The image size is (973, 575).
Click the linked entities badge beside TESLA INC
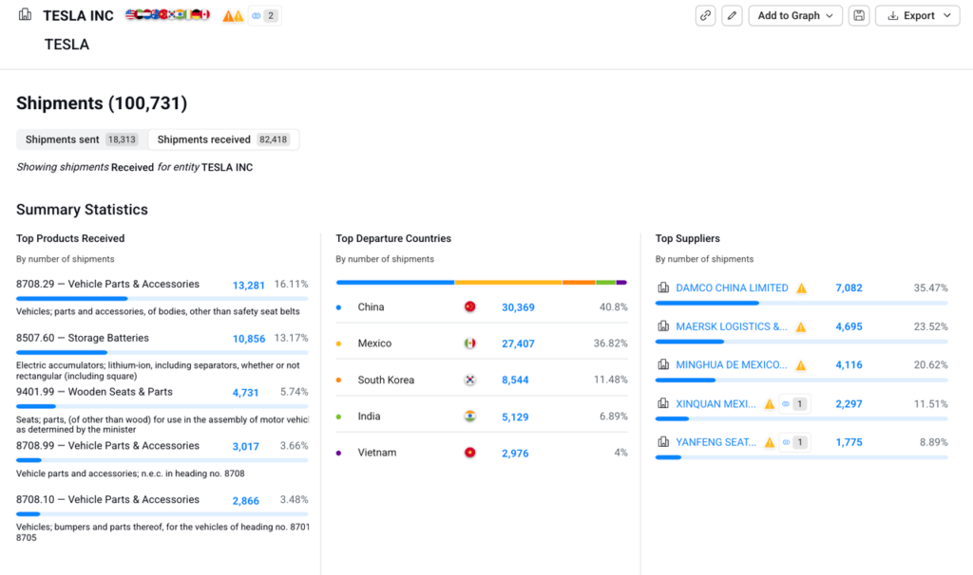coord(264,16)
